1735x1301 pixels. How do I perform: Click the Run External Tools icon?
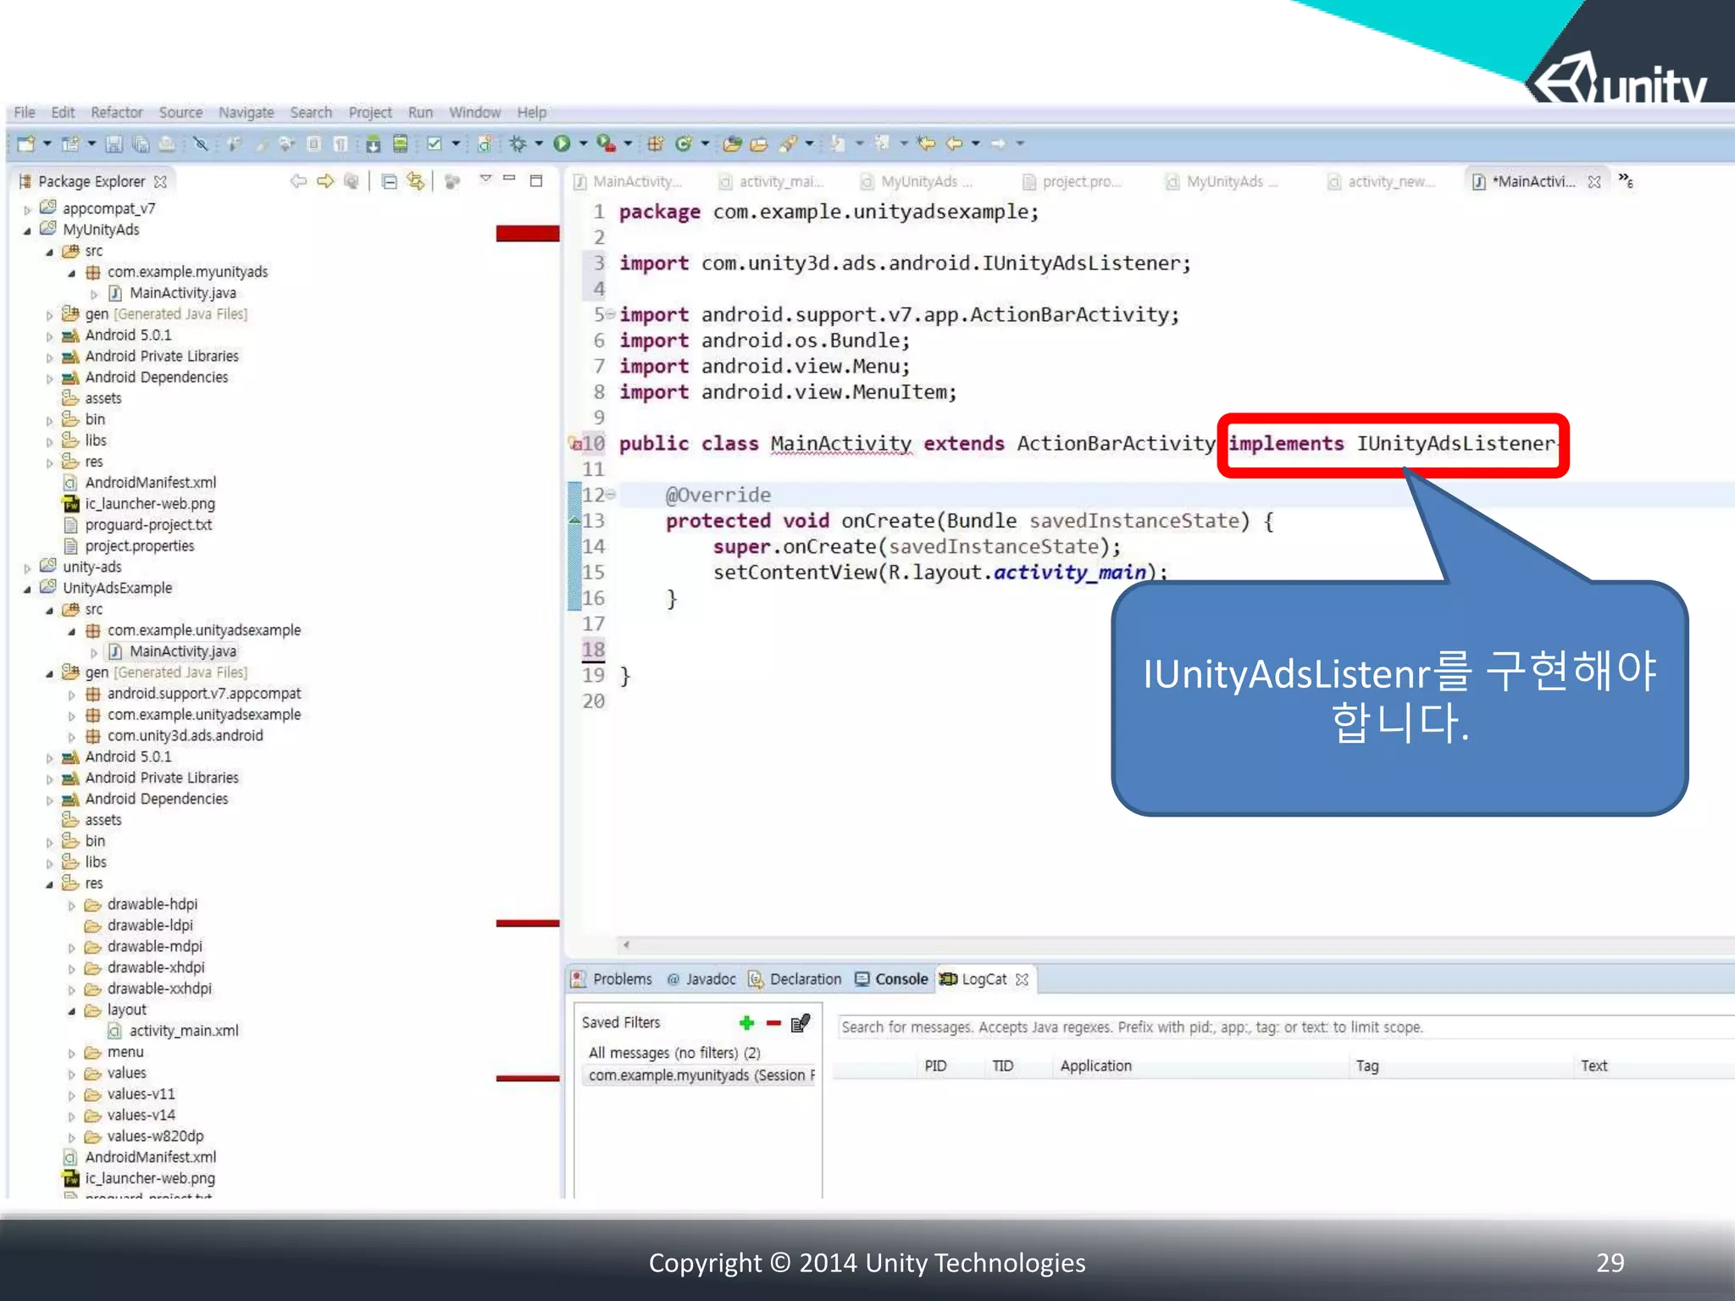click(x=606, y=144)
